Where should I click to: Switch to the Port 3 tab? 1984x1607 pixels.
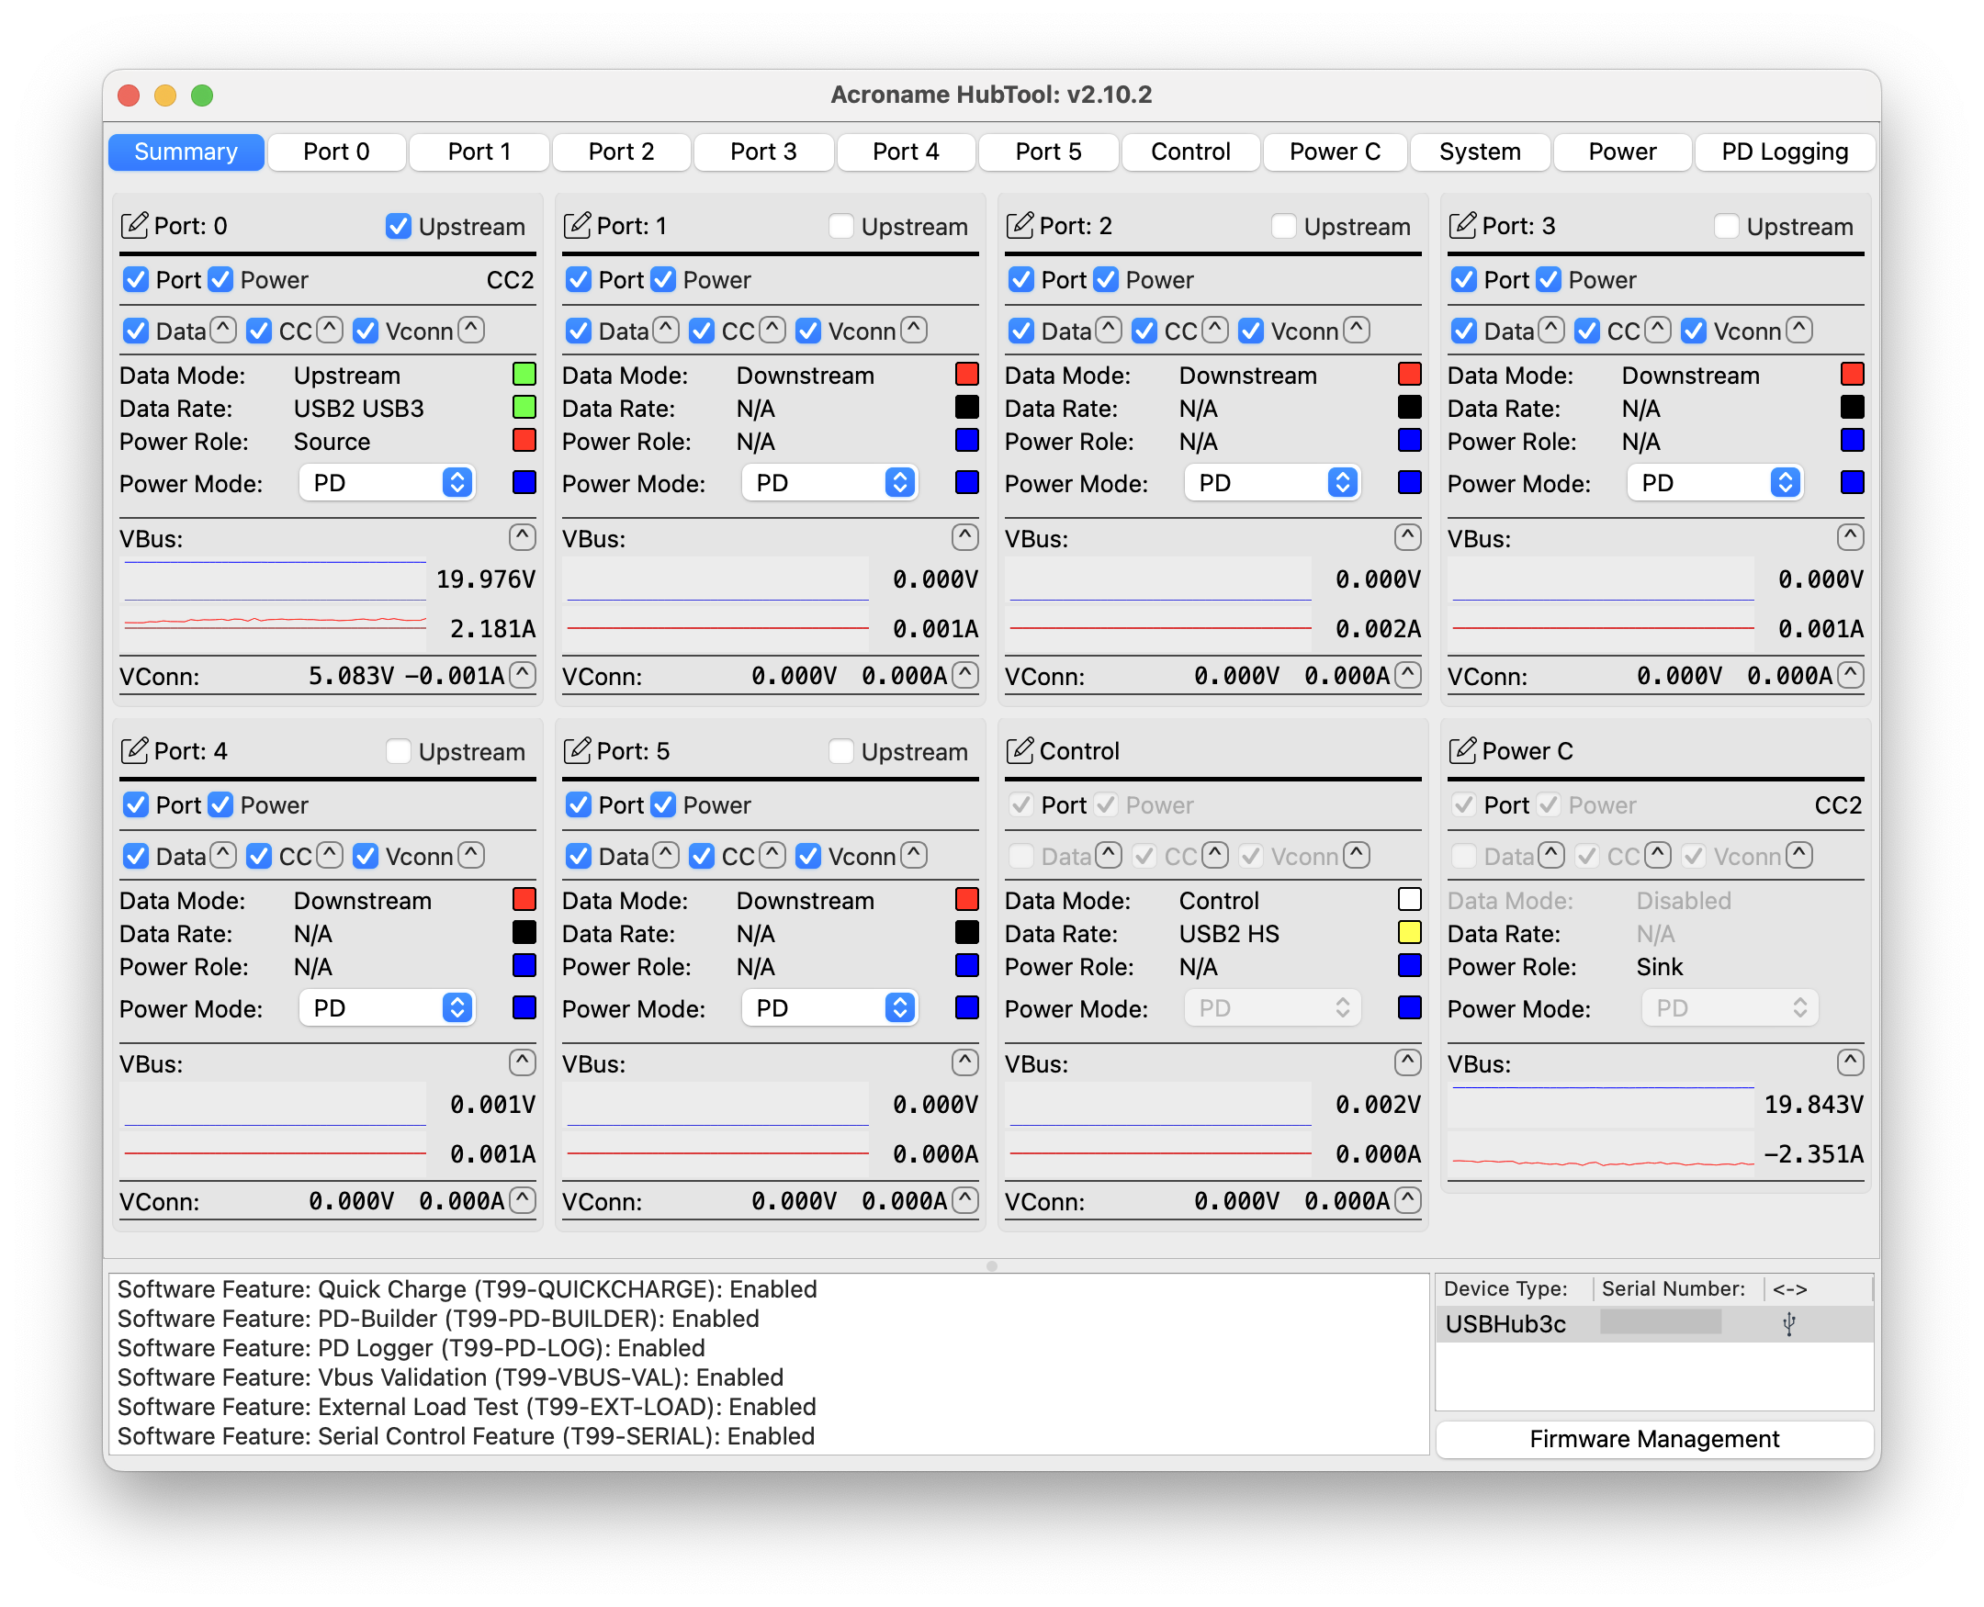[763, 152]
